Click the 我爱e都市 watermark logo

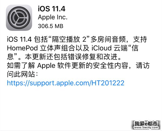click(x=146, y=123)
